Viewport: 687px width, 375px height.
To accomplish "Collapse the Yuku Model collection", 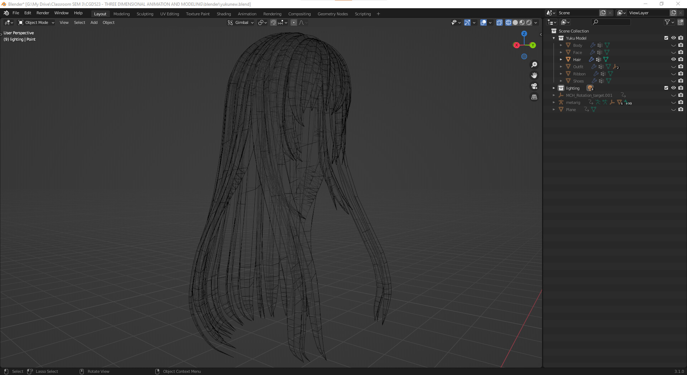I will (x=554, y=38).
